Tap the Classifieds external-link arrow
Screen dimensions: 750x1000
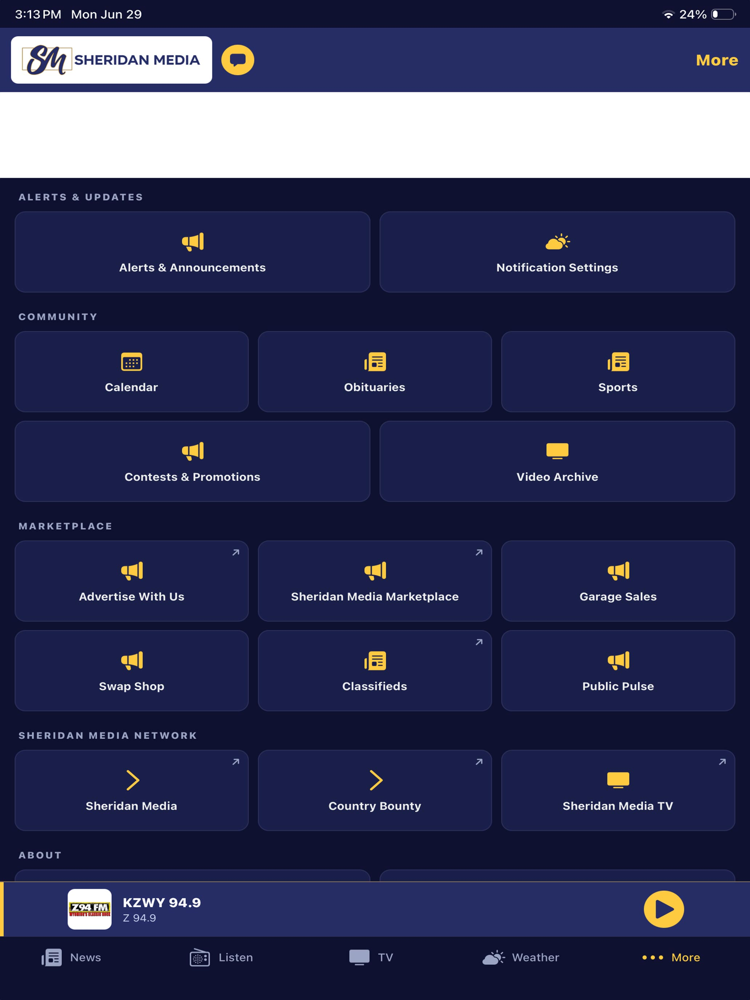click(479, 642)
